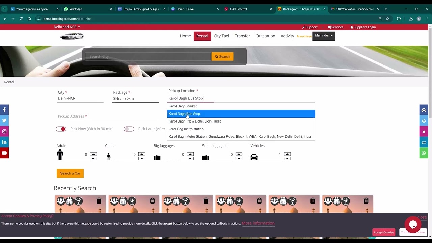Expand the Delhi and NCR region dropdown
Screen dimensions: 432x243
pyautogui.click(x=67, y=27)
